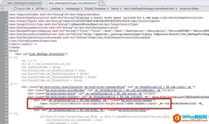Navigate to the Search breadcrumb
The image size is (209, 124).
[x=115, y=9]
